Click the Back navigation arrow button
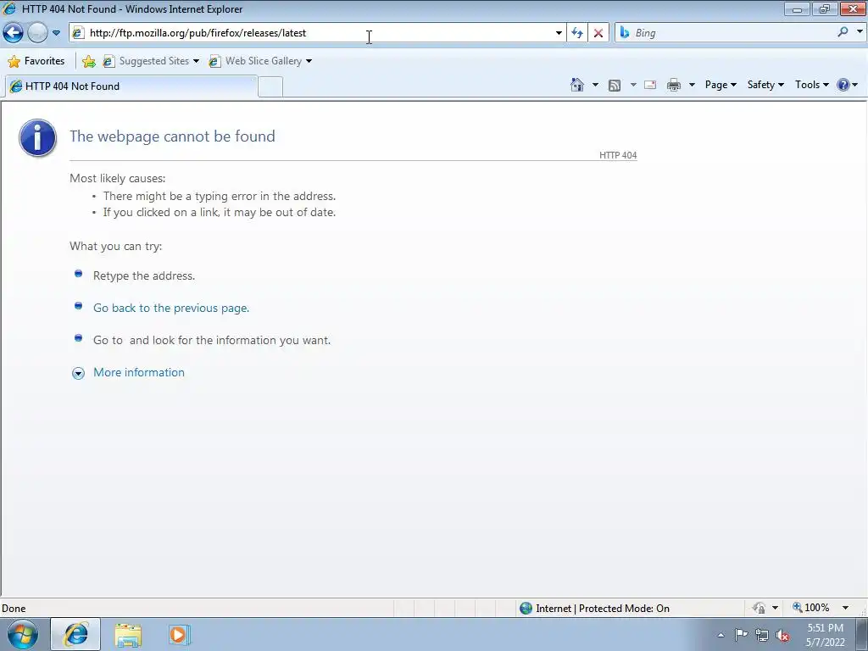Image resolution: width=868 pixels, height=651 pixels. click(14, 33)
